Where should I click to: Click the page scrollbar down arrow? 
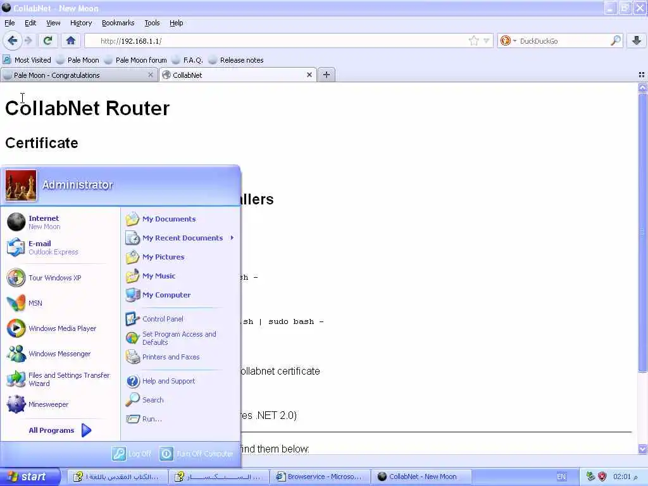coord(642,449)
